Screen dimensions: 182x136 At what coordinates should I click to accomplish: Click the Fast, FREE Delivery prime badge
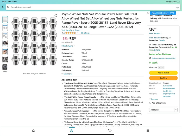point(163,13)
